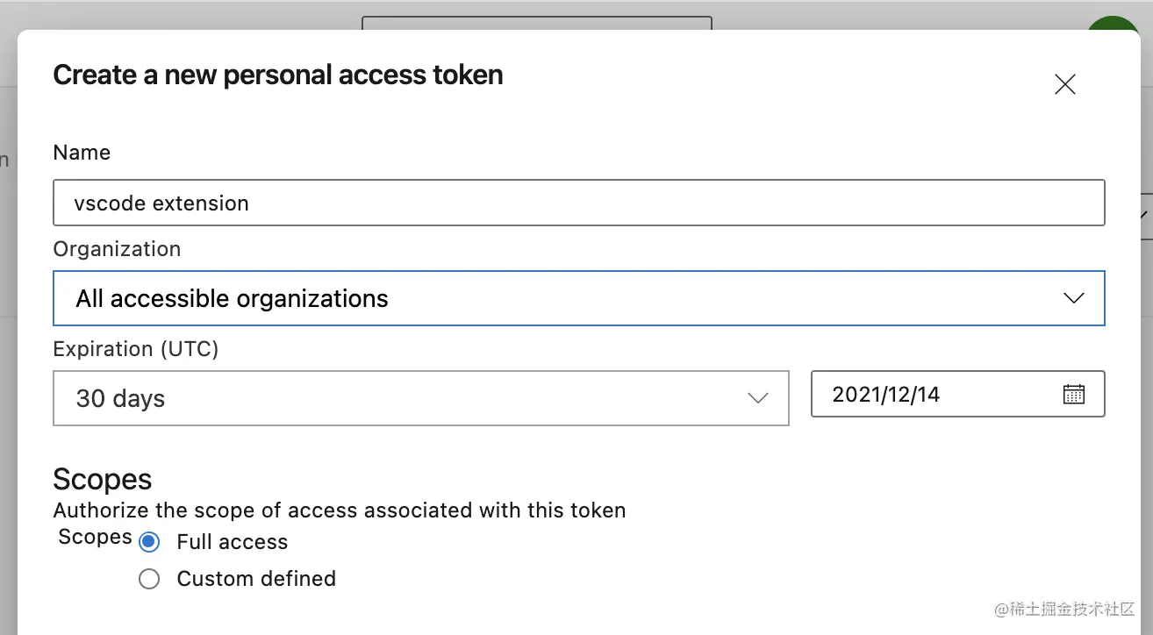Open the calendar date picker icon

1073,394
